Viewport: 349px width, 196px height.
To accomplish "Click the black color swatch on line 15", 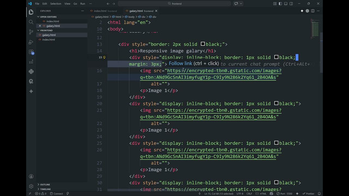I will point(276,57).
